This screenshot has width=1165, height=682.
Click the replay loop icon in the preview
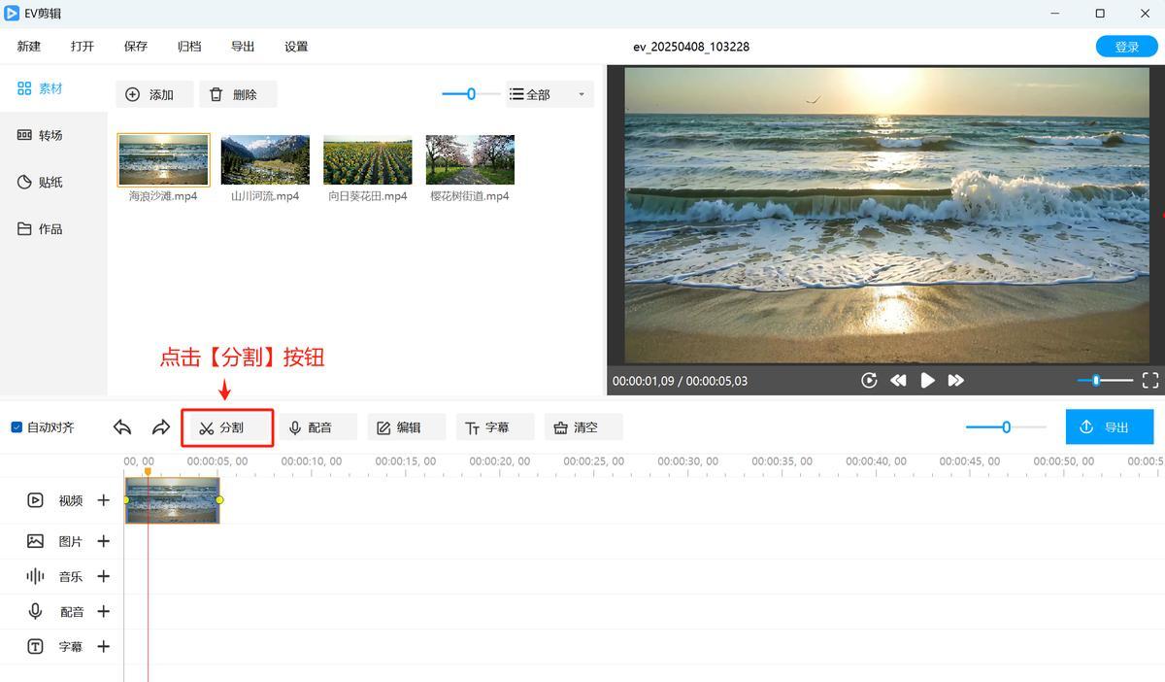coord(869,381)
